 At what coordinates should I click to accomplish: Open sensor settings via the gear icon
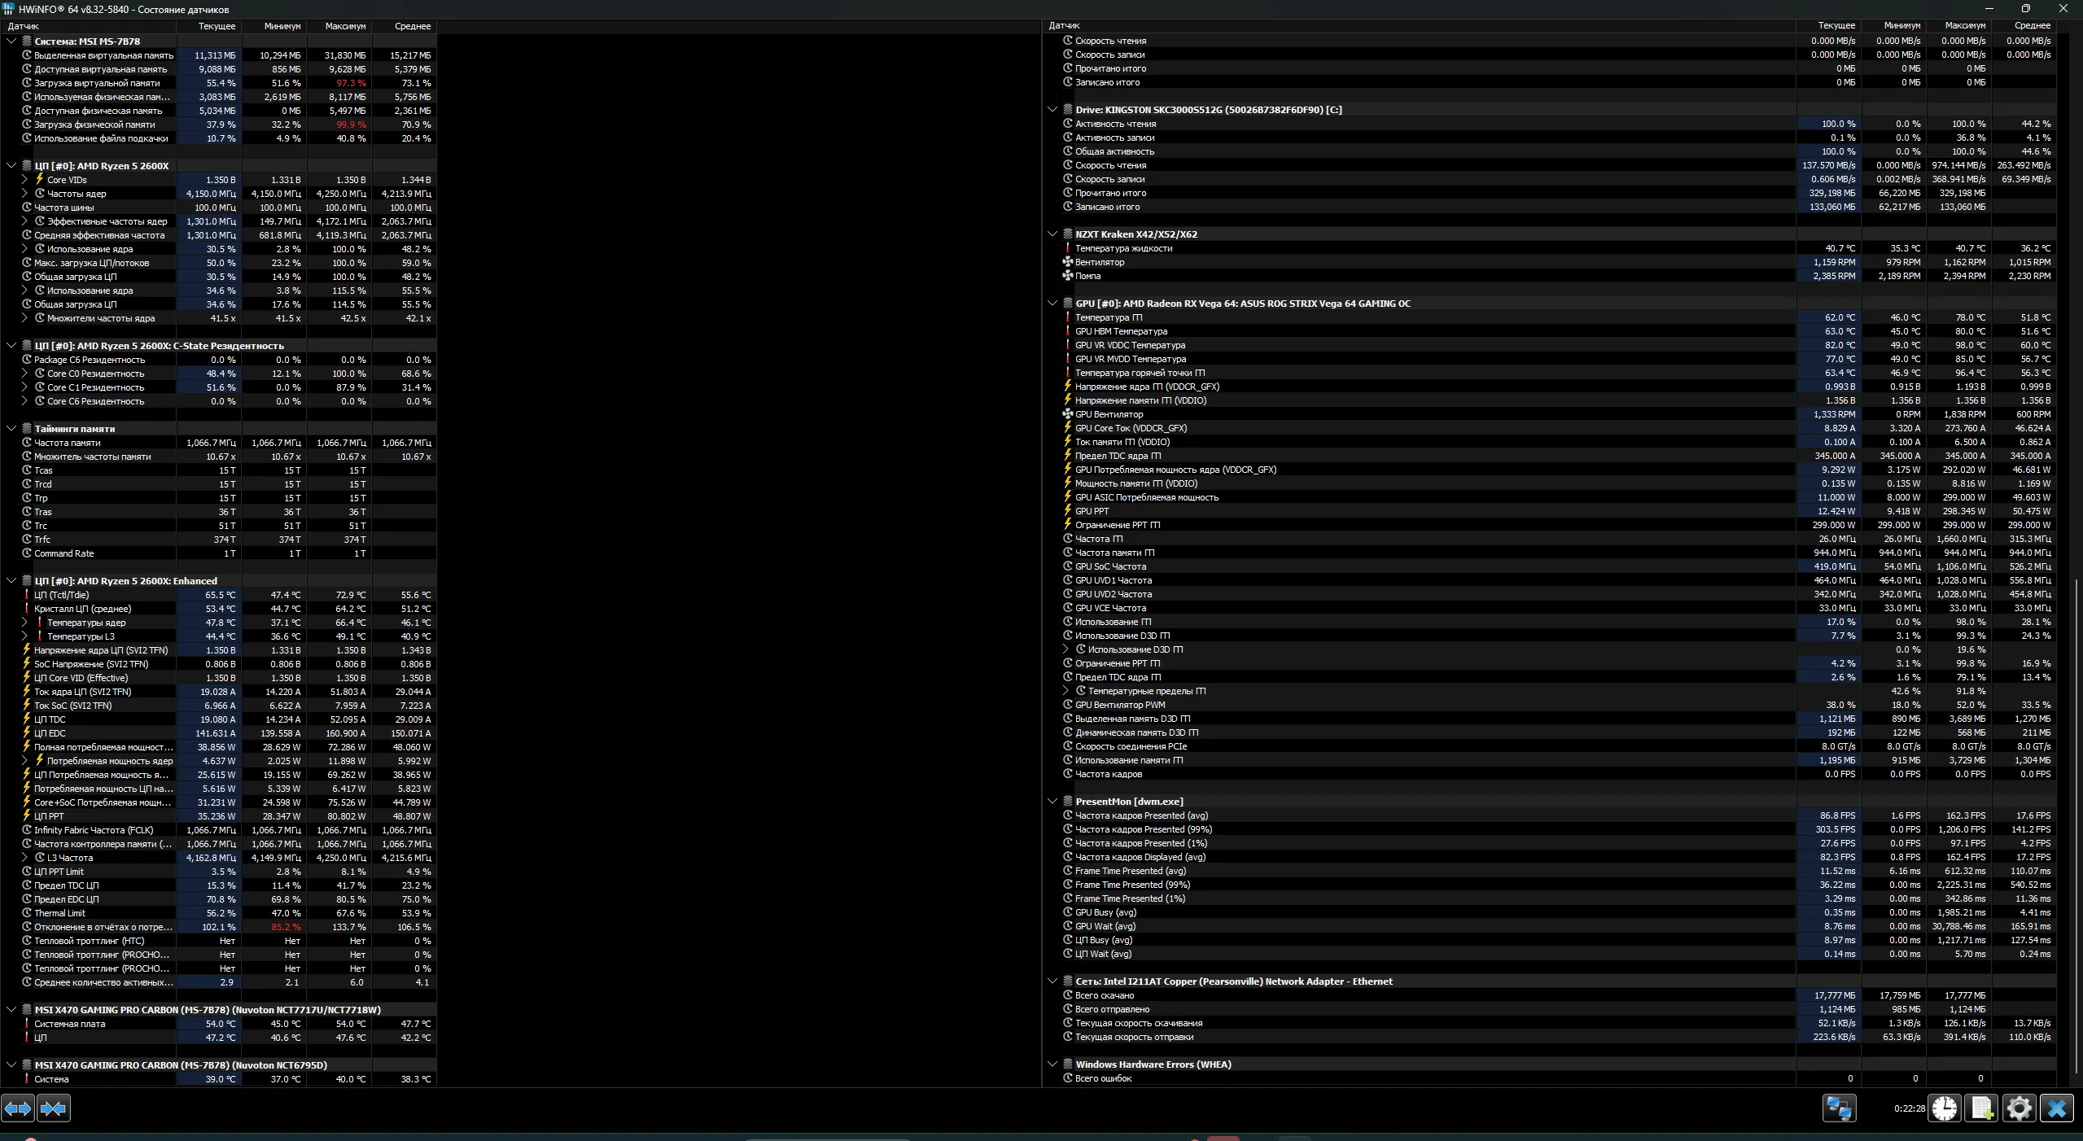pos(2019,1108)
